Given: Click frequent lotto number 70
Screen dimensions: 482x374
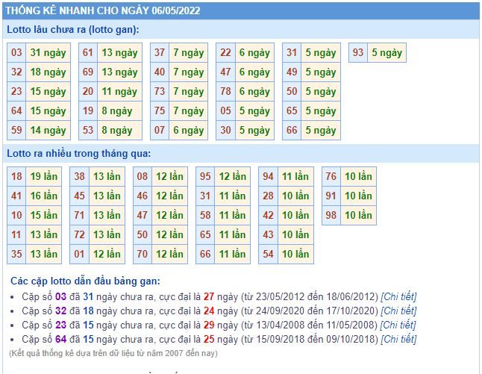Looking at the screenshot, I should click(143, 254).
